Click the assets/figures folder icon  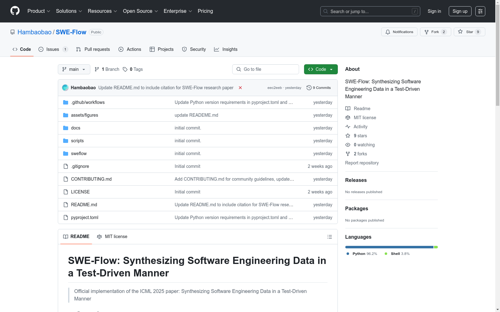(x=66, y=115)
